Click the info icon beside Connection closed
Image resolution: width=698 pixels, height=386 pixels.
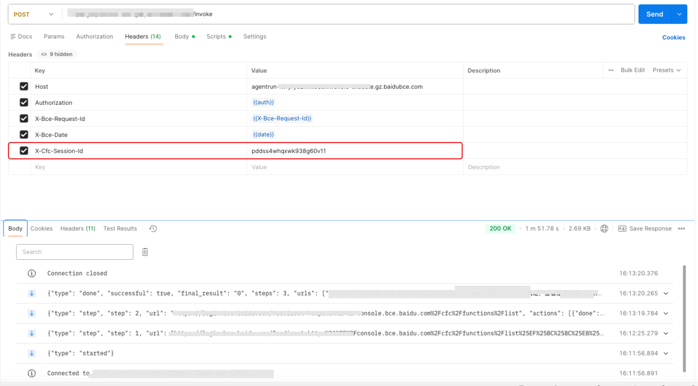pos(32,273)
